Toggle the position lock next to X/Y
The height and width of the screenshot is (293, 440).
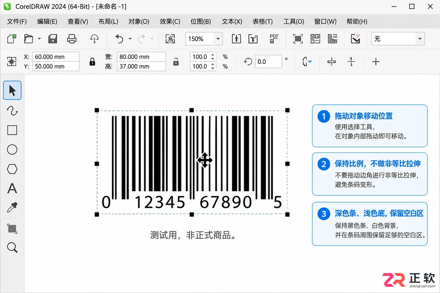click(92, 62)
